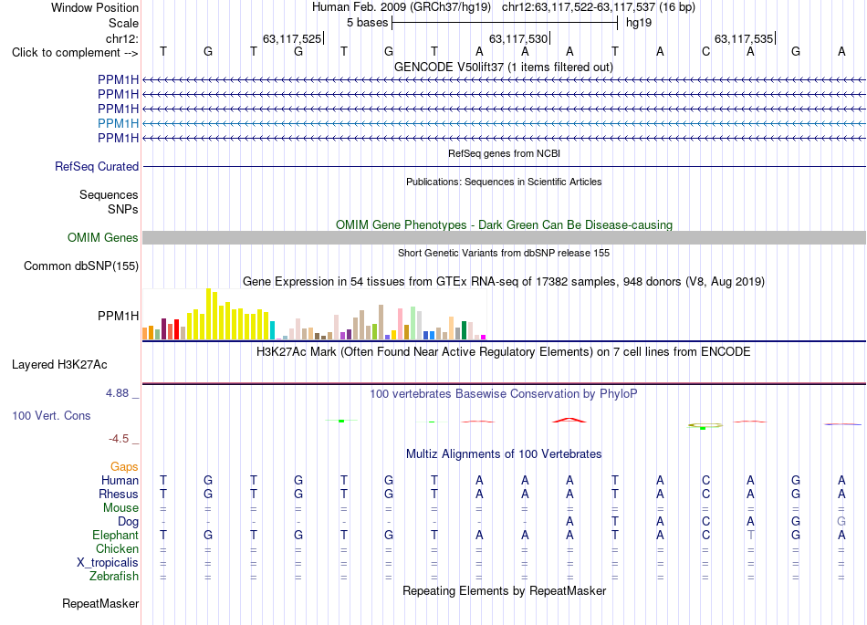The height and width of the screenshot is (625, 867).
Task: Click 'RefSeq genes from NCBI' track title
Action: click(504, 153)
